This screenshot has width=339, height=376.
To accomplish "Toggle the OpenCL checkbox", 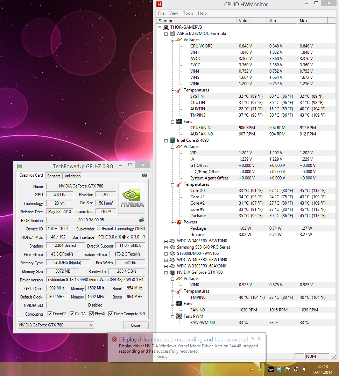I will 50,314.
